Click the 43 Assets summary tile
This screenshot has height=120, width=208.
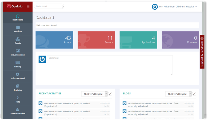54,40
